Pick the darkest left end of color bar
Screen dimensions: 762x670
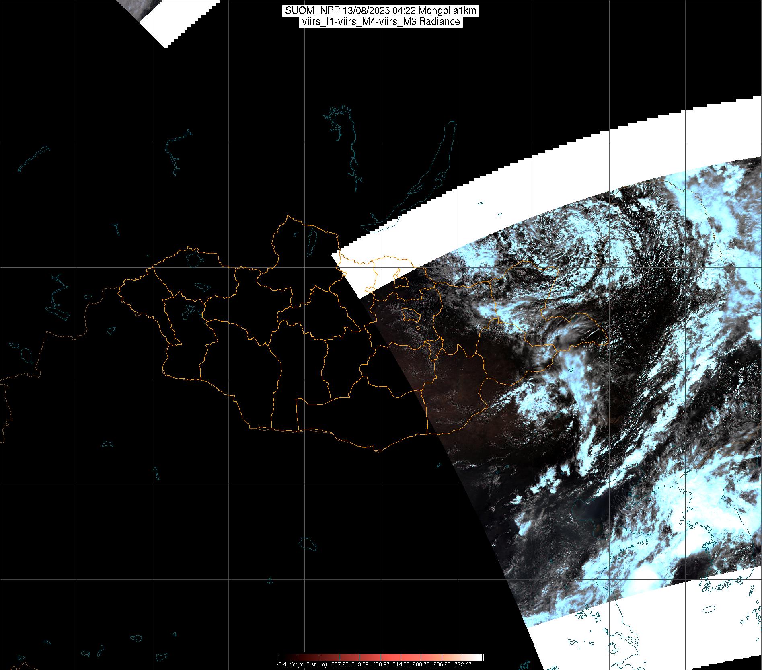[x=281, y=658]
